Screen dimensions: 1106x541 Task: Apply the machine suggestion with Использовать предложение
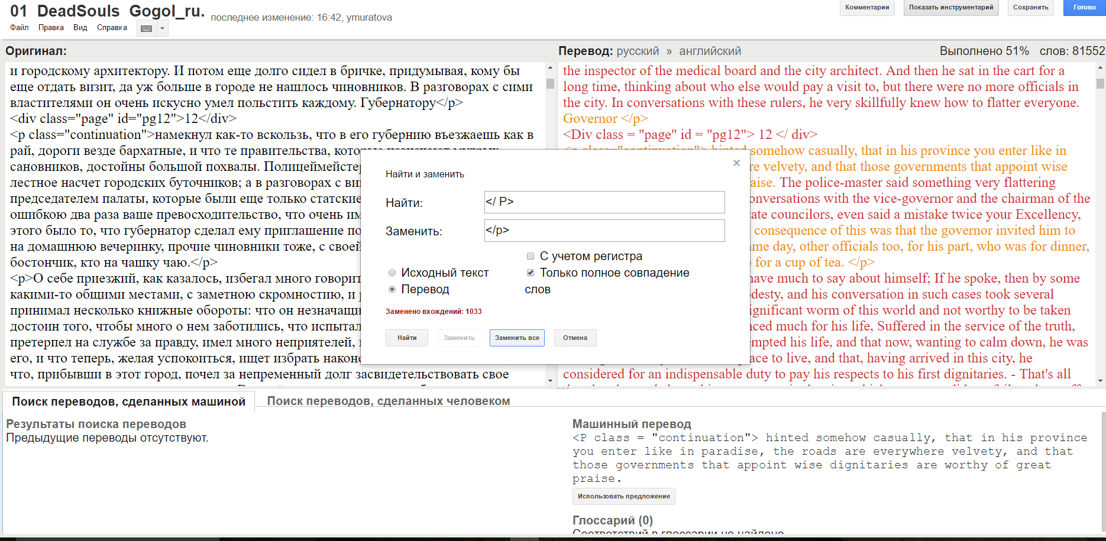click(x=623, y=496)
